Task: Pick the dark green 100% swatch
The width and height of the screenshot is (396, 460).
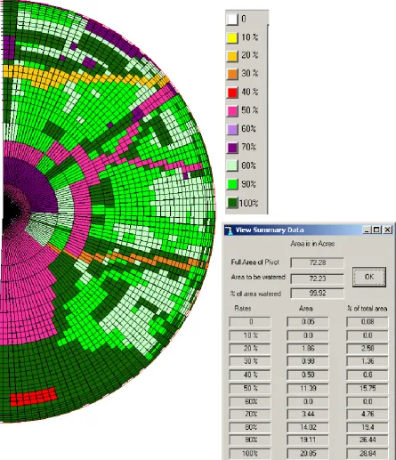Action: [x=232, y=203]
